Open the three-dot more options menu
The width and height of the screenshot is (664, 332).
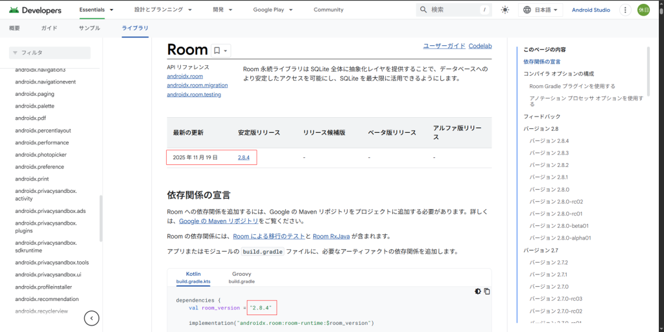625,10
